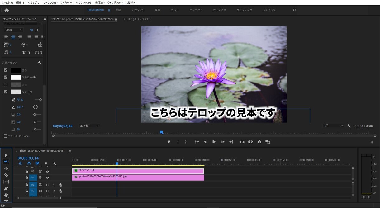The width and height of the screenshot is (380, 208).
Task: Add another stroke plus icon
Action: pyautogui.click(x=35, y=77)
